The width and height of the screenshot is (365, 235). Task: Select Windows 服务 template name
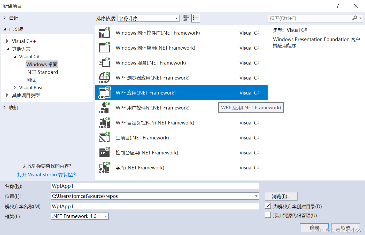pos(151,63)
